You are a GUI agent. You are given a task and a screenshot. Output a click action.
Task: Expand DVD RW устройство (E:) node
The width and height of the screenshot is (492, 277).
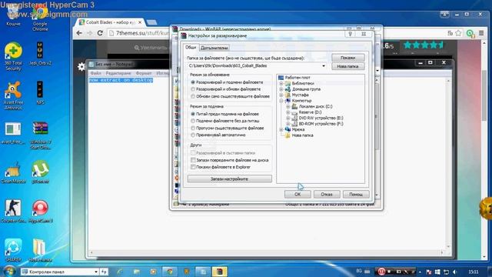point(288,118)
